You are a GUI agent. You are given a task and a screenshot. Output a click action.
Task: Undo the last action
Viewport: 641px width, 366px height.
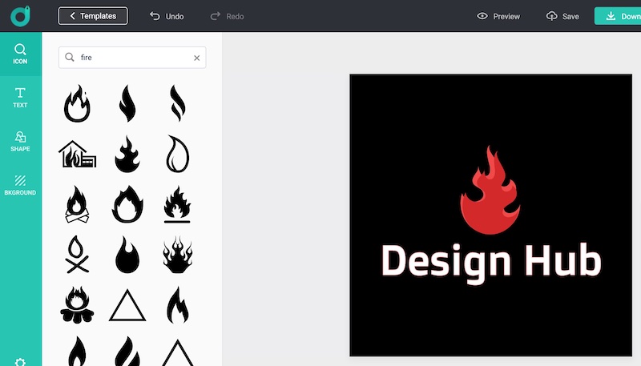pos(167,16)
